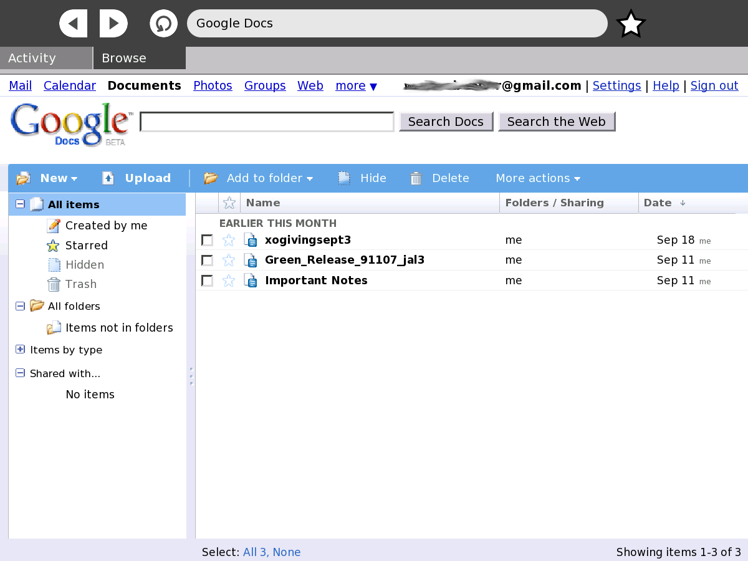This screenshot has height=561, width=748.
Task: Click the Delete trash can icon
Action: [416, 179]
